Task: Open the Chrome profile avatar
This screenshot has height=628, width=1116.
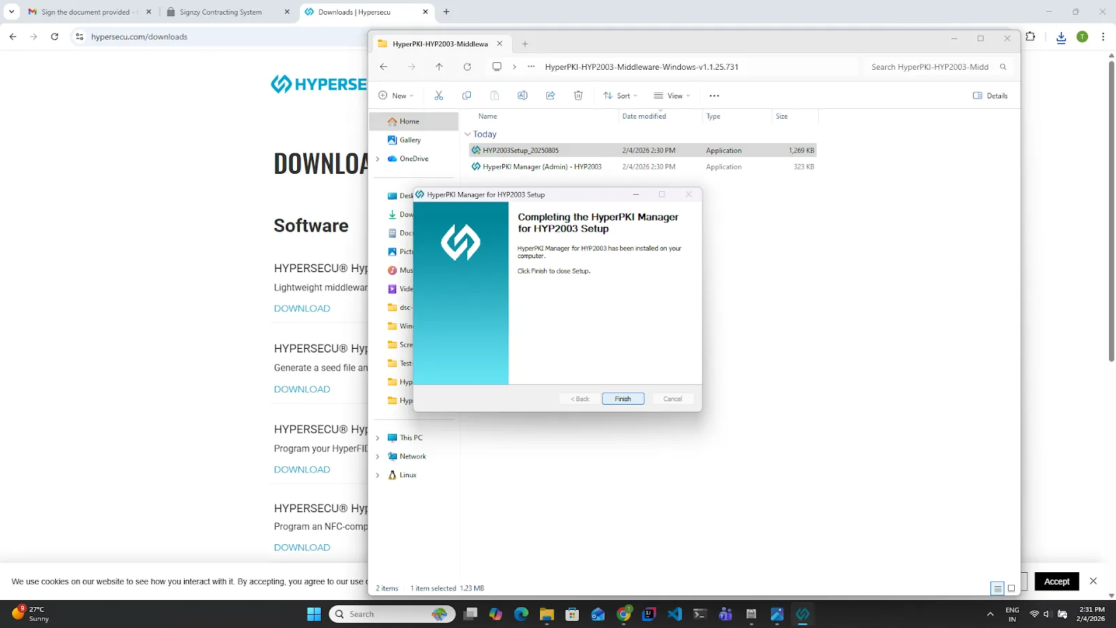Action: coord(1082,37)
